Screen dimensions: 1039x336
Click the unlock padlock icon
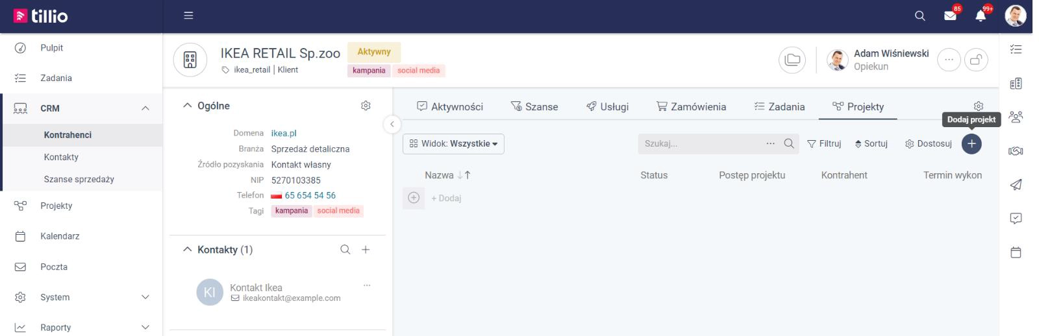pyautogui.click(x=976, y=60)
